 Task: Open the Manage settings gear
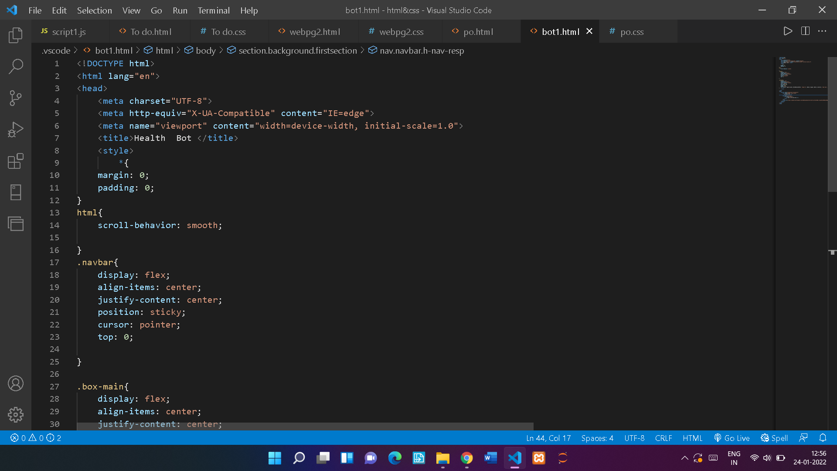click(x=16, y=415)
